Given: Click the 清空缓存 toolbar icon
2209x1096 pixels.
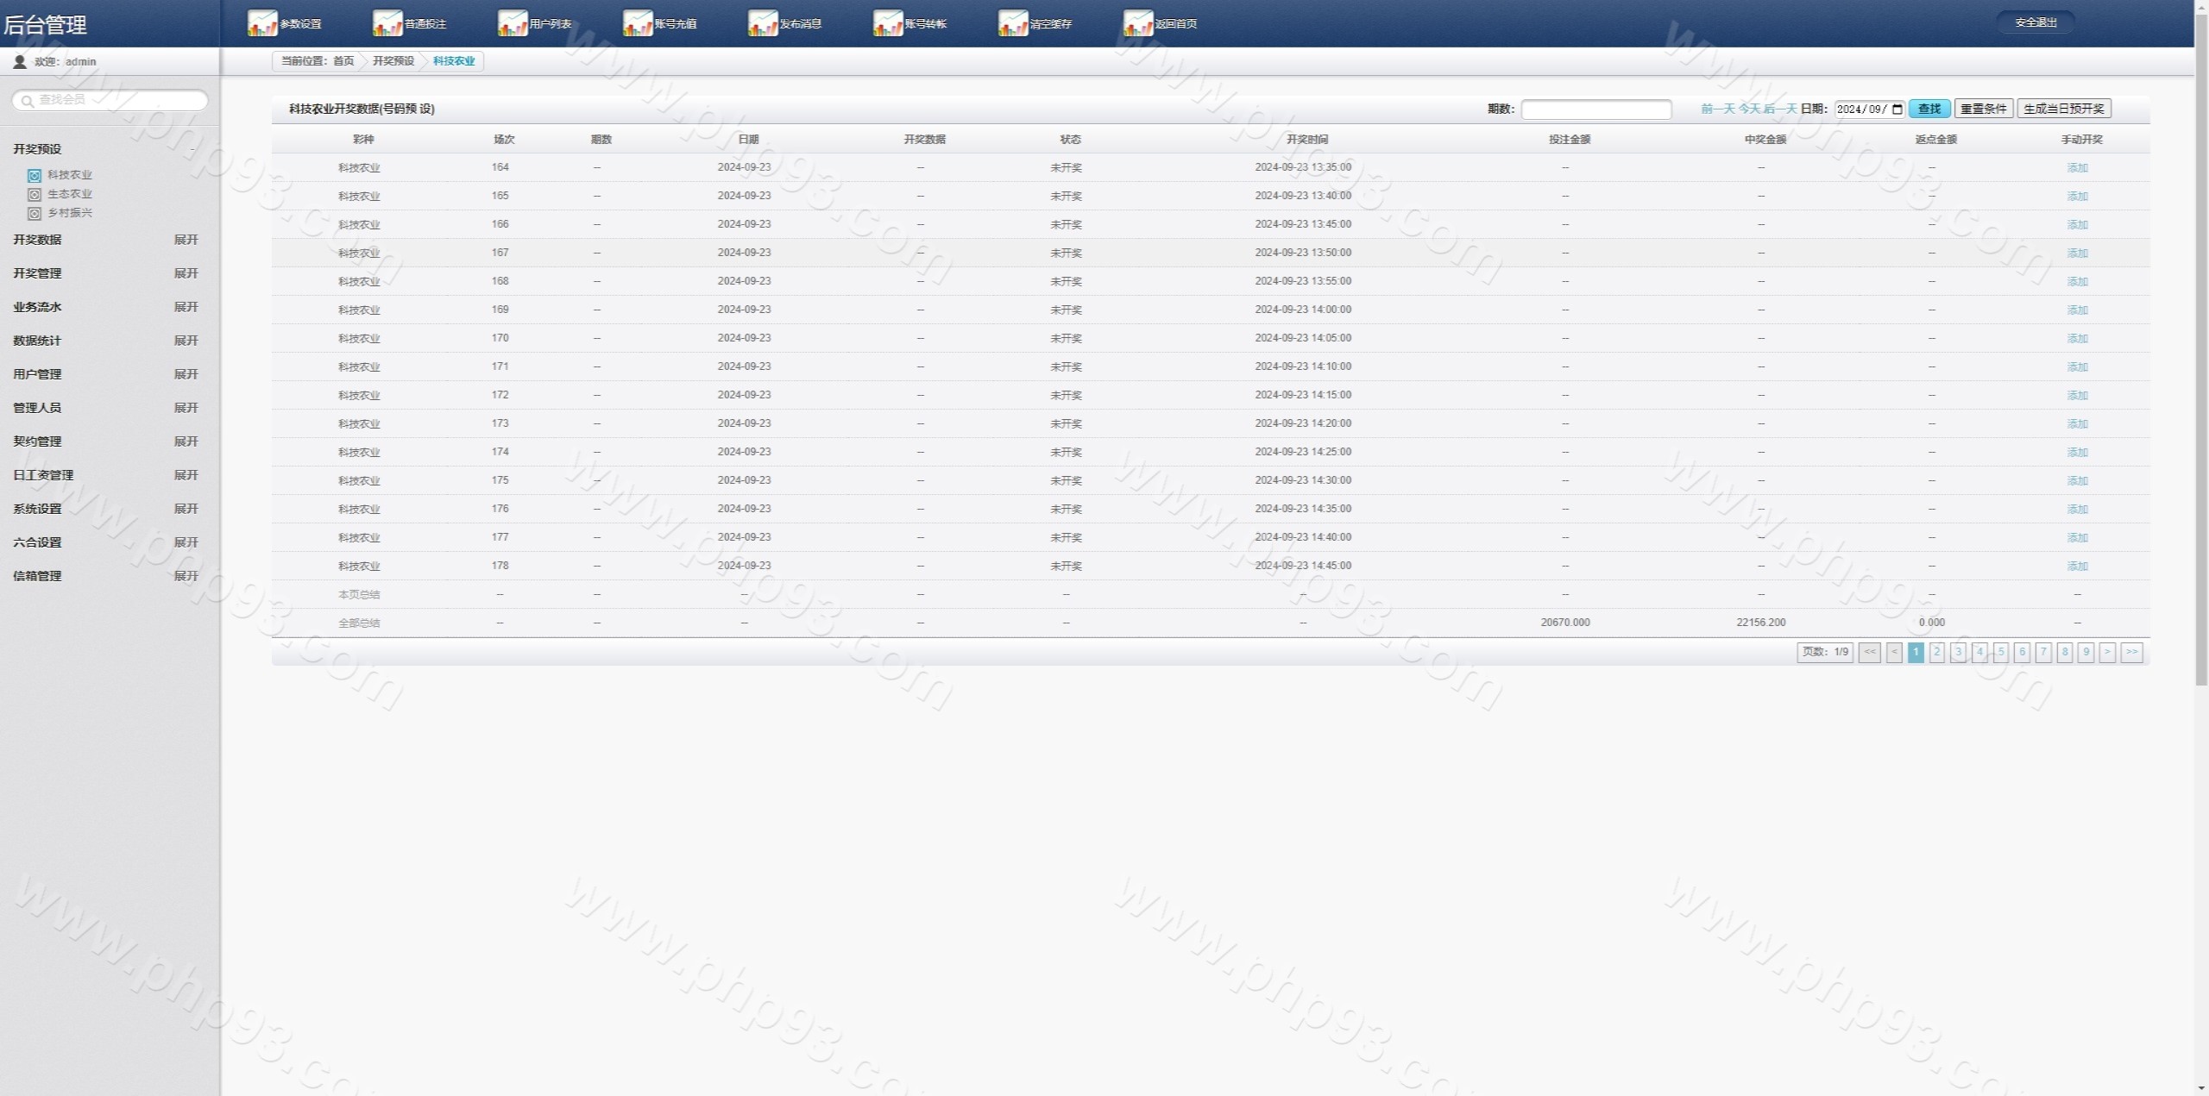Looking at the screenshot, I should tap(1013, 23).
